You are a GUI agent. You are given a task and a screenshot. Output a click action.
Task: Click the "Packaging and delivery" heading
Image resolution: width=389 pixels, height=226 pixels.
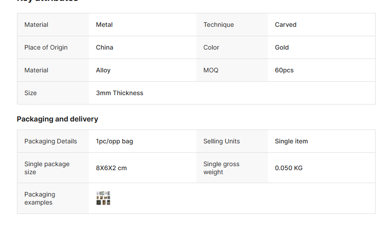57,119
